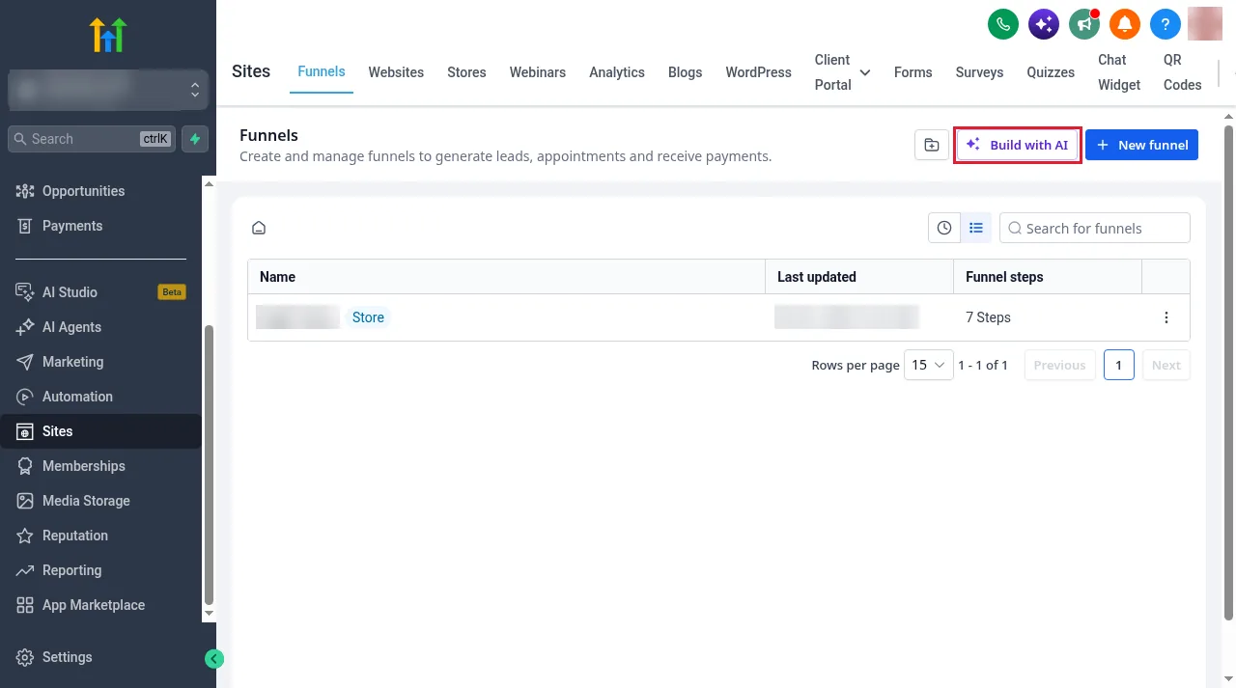Click the create folder icon button
This screenshot has width=1236, height=688.
click(x=931, y=145)
